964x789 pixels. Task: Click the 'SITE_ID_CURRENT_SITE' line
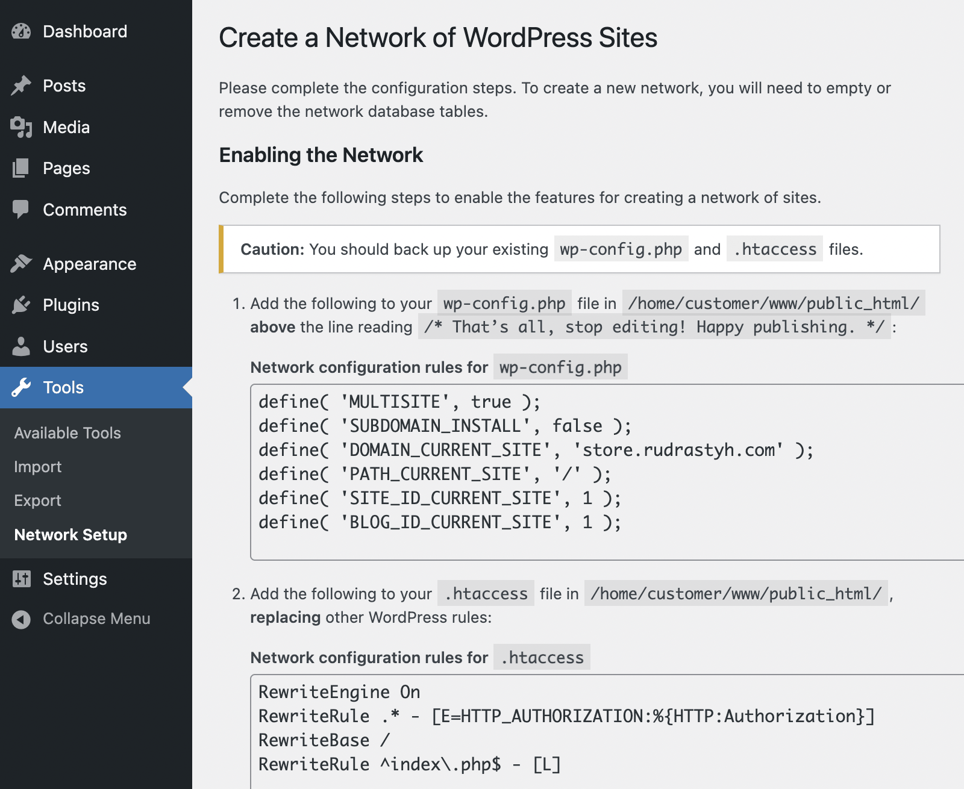click(x=440, y=498)
